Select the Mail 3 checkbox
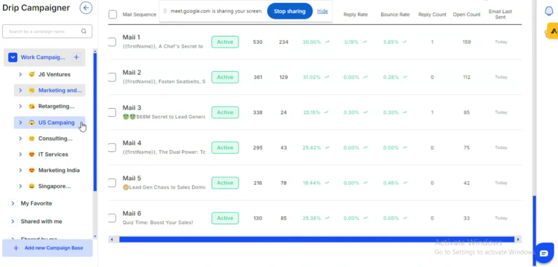Screen dimensions: 558x267 112,112
